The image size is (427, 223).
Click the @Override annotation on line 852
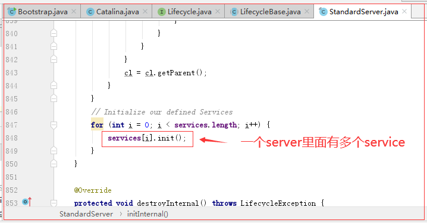coord(93,190)
